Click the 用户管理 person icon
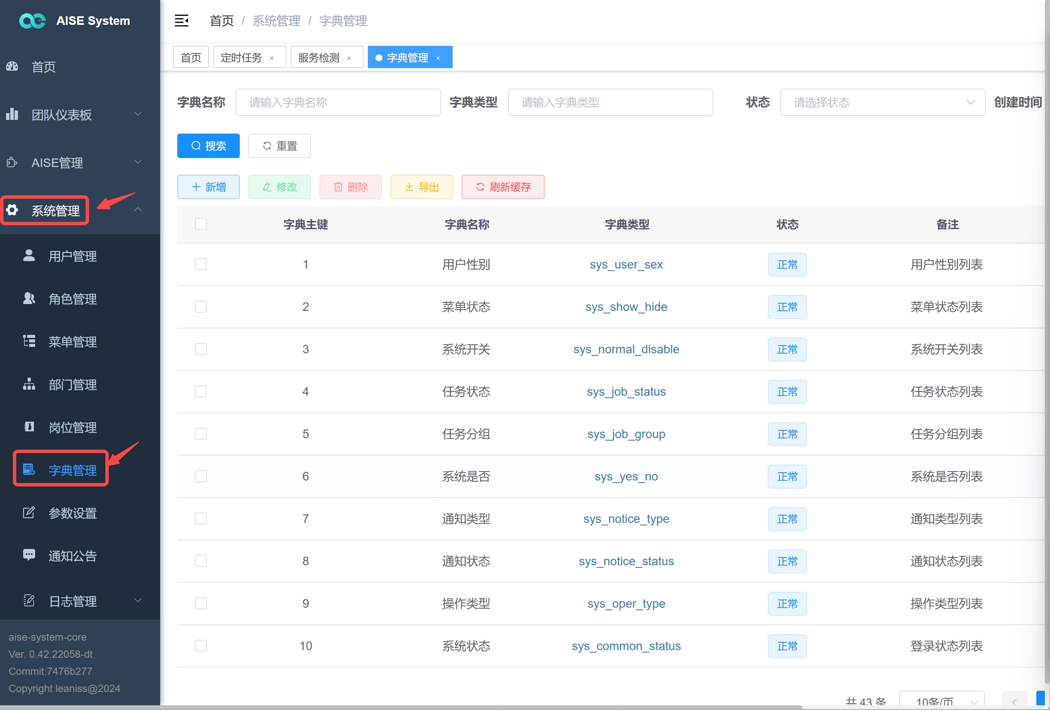Viewport: 1050px width, 710px height. tap(29, 256)
